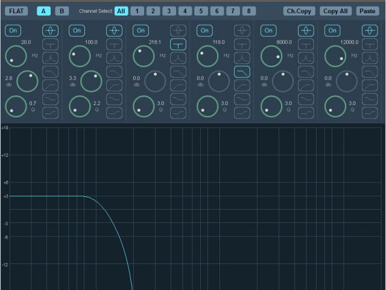Screen dimensions: 386x290
Task: Set the 100.0 Hz band to low-pass filter
Action: (x=114, y=72)
